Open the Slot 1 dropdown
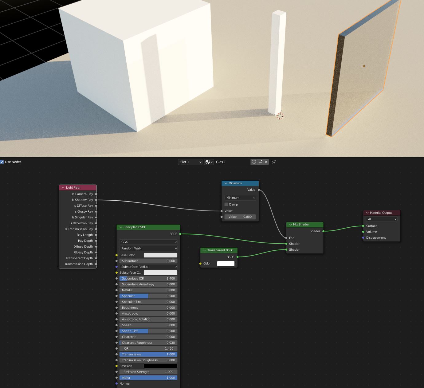Screen dimensions: 424x388 [190, 162]
